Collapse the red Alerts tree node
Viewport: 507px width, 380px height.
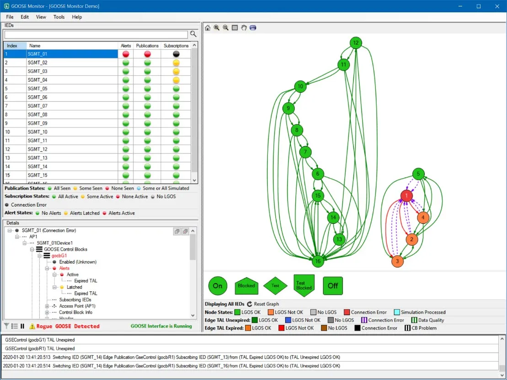pos(47,268)
